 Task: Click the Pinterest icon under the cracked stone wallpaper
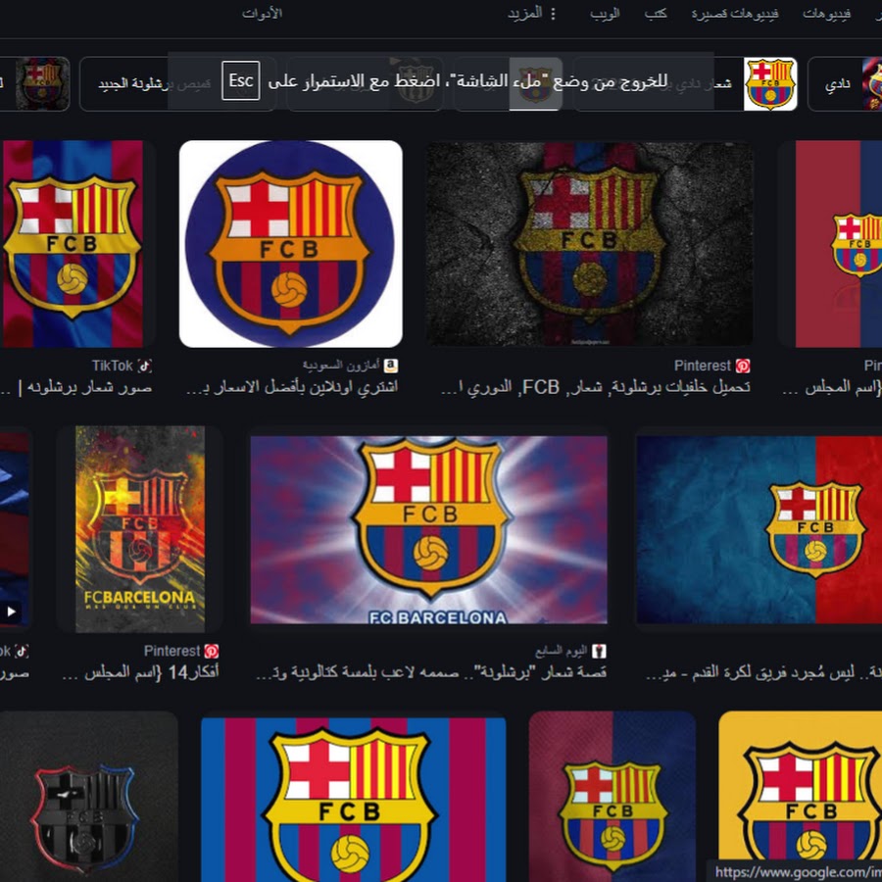[x=743, y=366]
